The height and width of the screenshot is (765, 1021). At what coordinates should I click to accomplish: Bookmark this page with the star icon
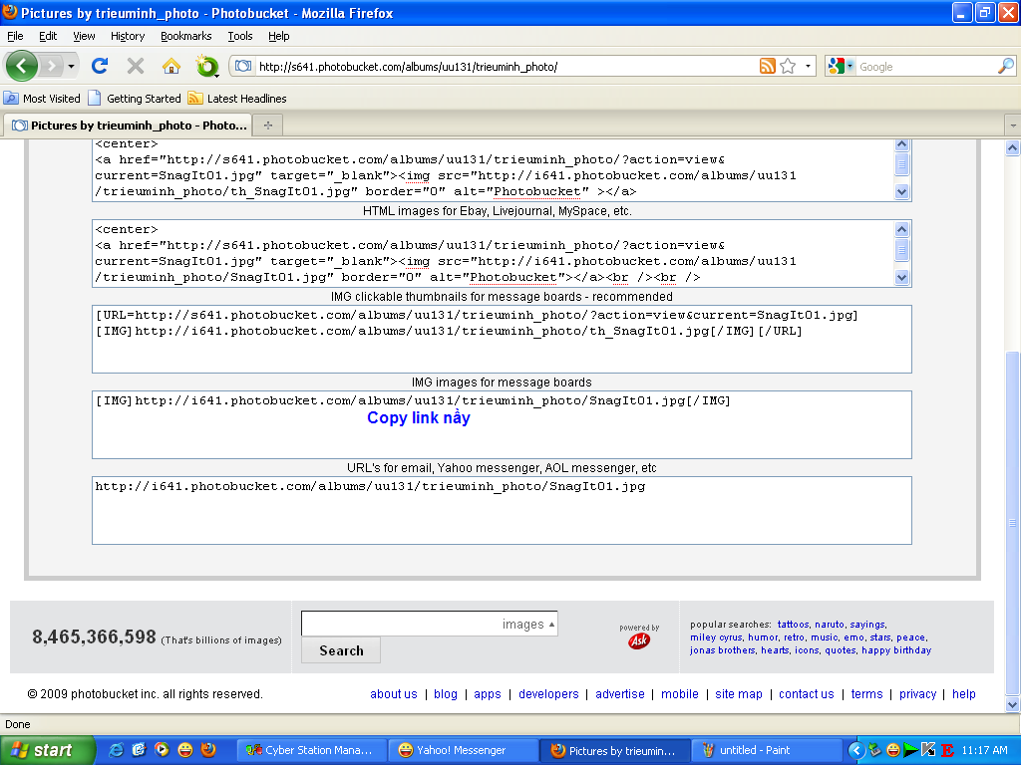pyautogui.click(x=788, y=66)
